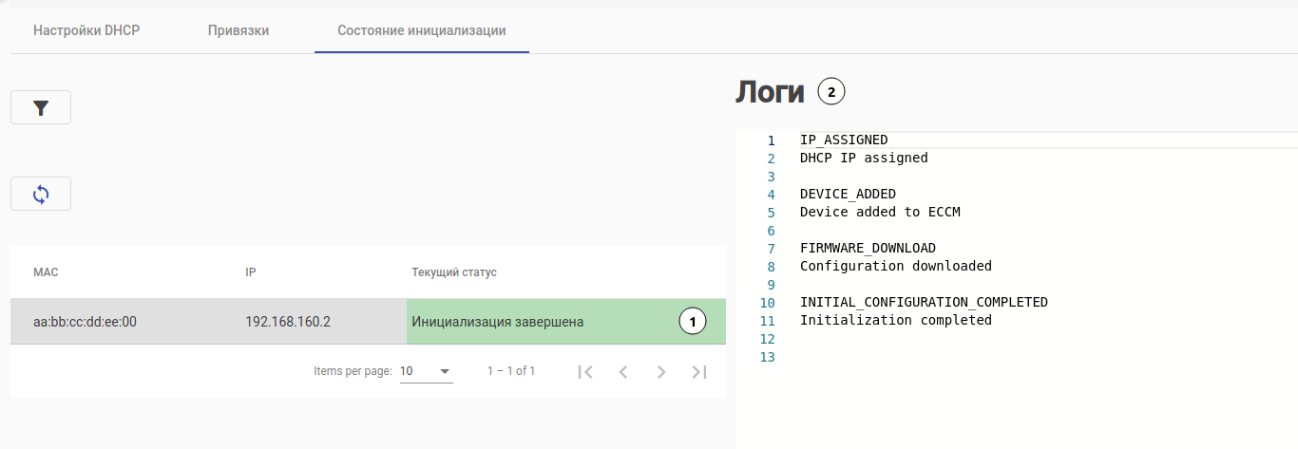1298x449 pixels.
Task: Open the Привязки tab
Action: pos(239,30)
